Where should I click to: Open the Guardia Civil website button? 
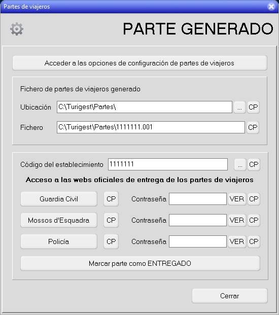click(59, 199)
